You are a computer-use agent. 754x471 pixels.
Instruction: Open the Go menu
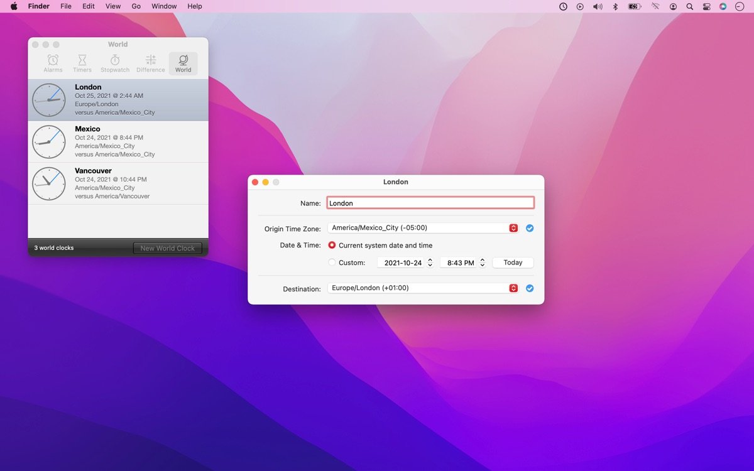136,6
